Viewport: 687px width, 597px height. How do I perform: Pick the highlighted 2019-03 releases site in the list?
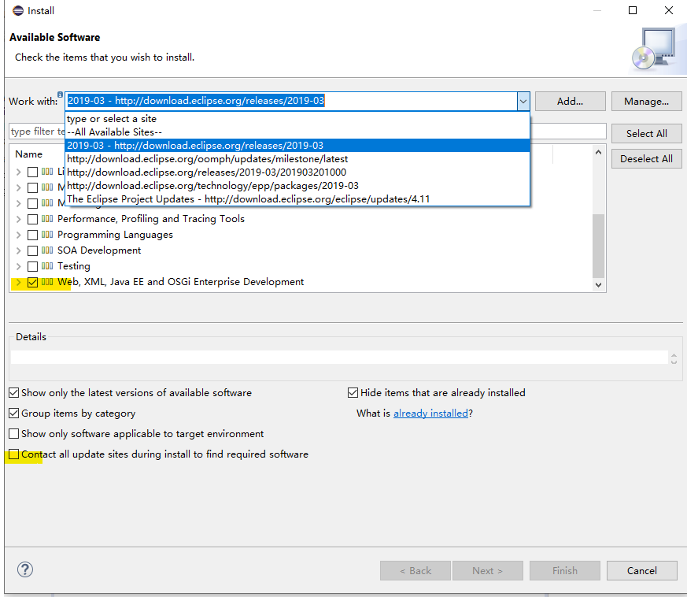point(297,146)
